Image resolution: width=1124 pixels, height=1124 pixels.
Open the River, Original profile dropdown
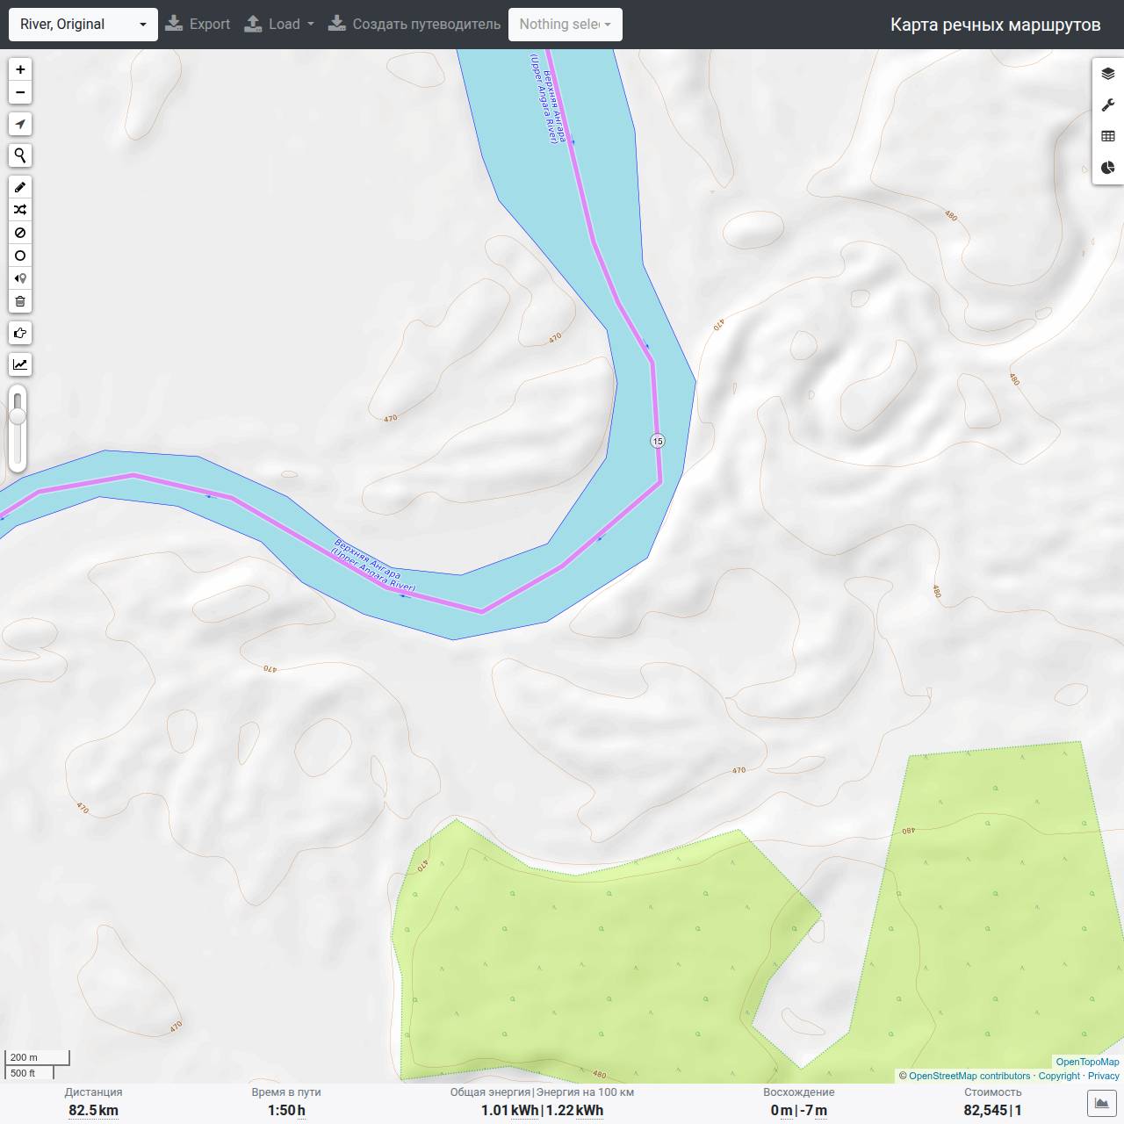point(83,25)
